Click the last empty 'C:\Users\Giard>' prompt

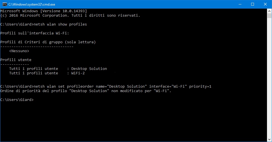[17, 100]
